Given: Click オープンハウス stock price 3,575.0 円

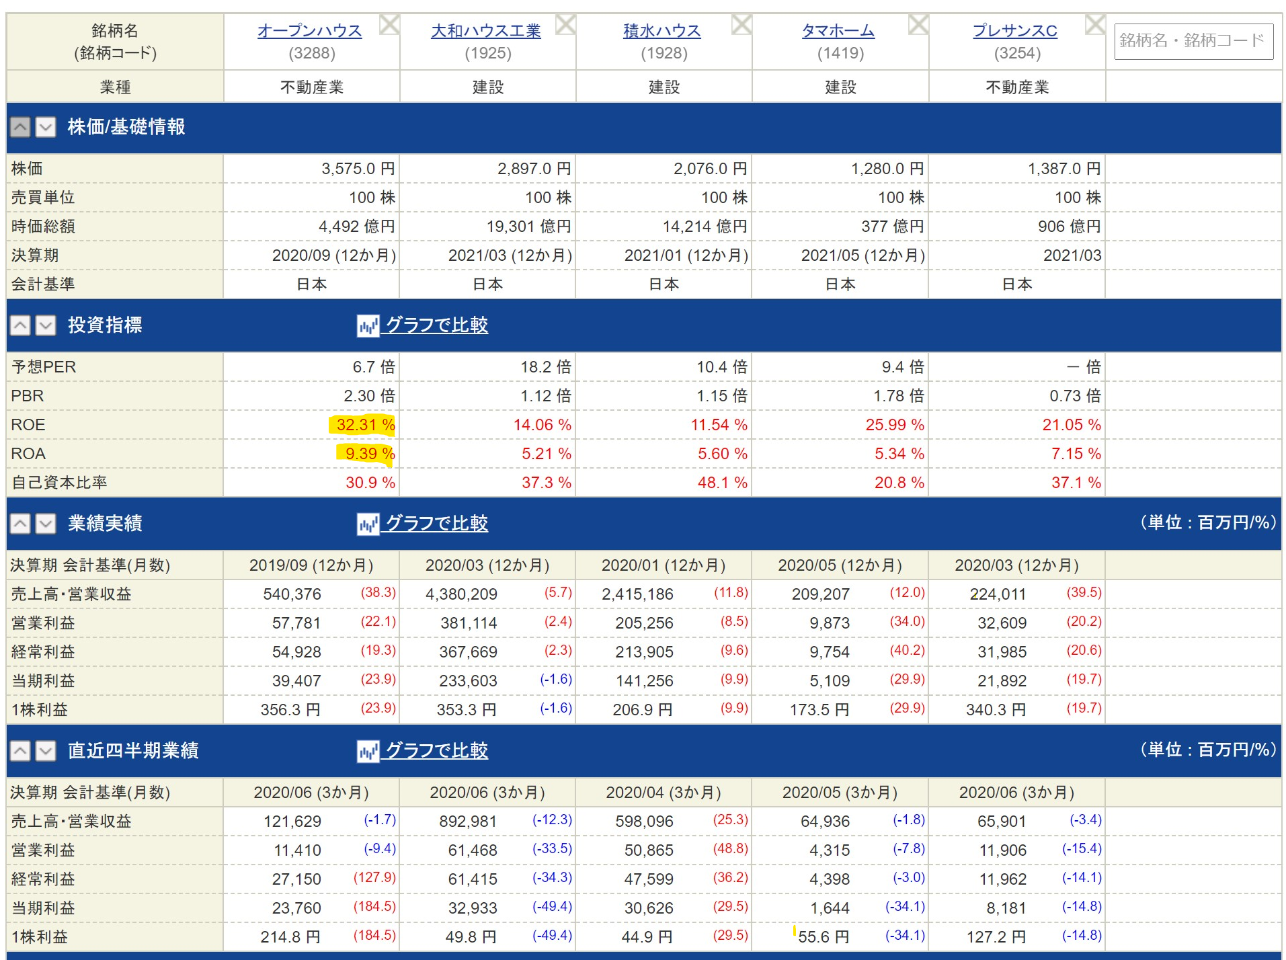Looking at the screenshot, I should coord(358,169).
